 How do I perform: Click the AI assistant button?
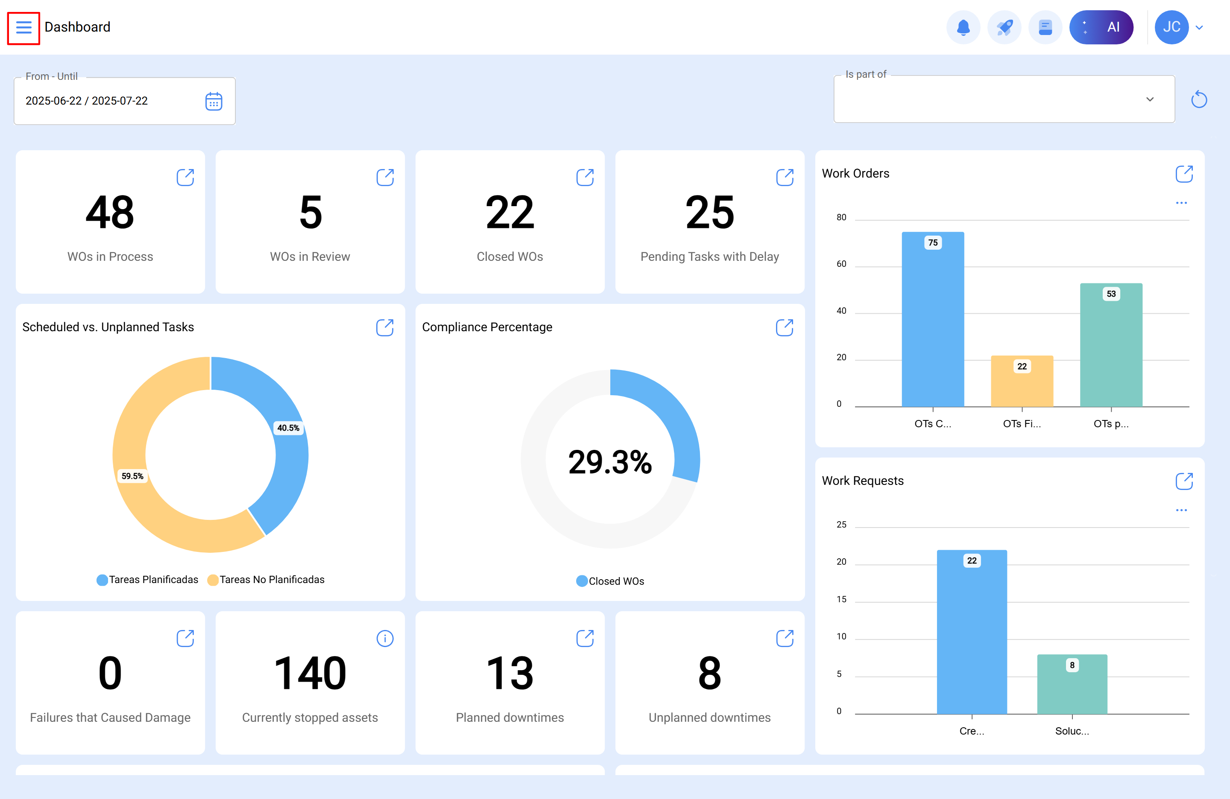click(1101, 27)
